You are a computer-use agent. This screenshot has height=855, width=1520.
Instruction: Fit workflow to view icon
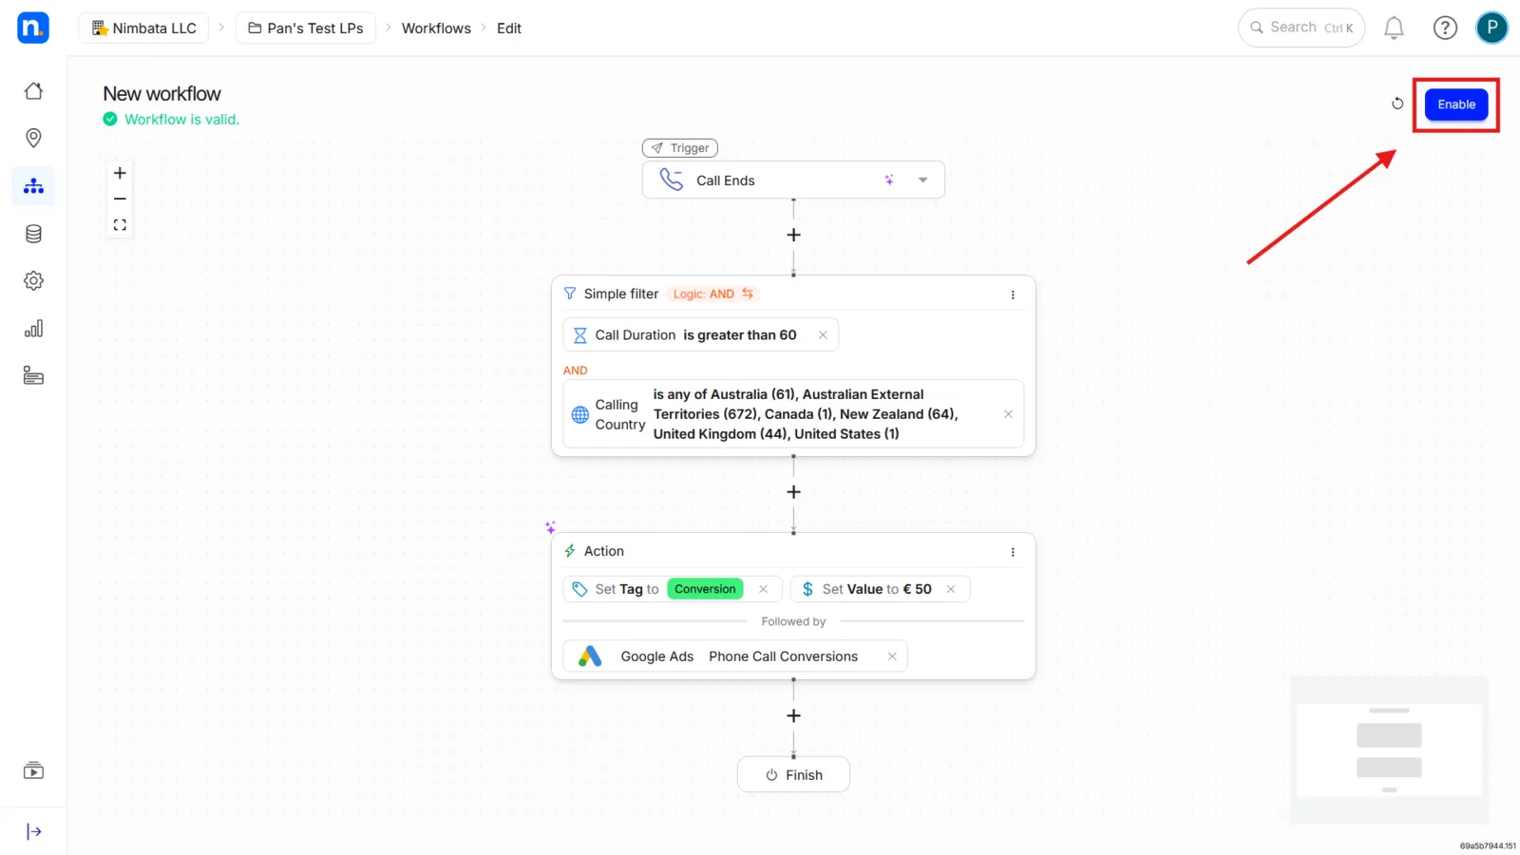120,225
